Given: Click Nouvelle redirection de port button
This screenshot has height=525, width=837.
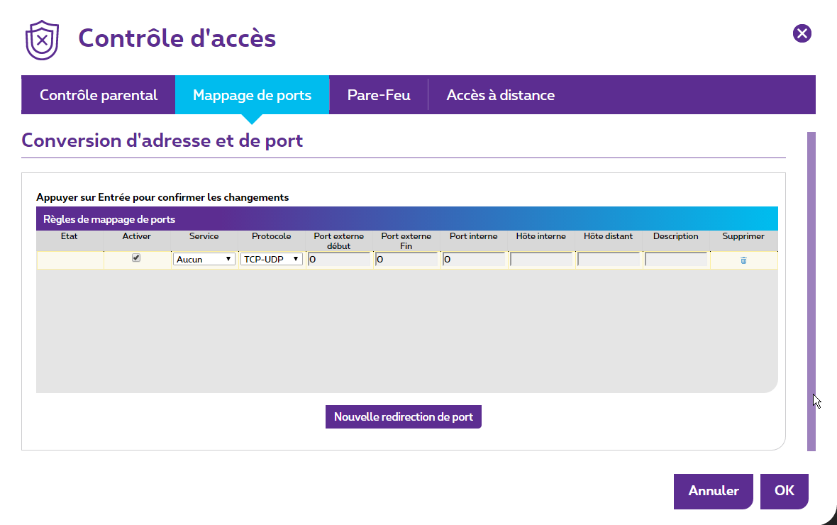Looking at the screenshot, I should (404, 416).
